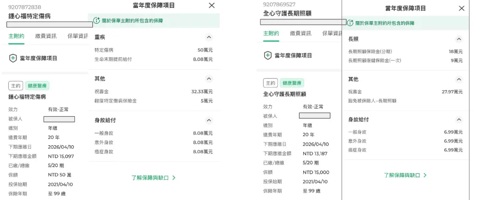Close the coverage panel listing 長照
The width and height of the screenshot is (481, 200).
[x=462, y=8]
